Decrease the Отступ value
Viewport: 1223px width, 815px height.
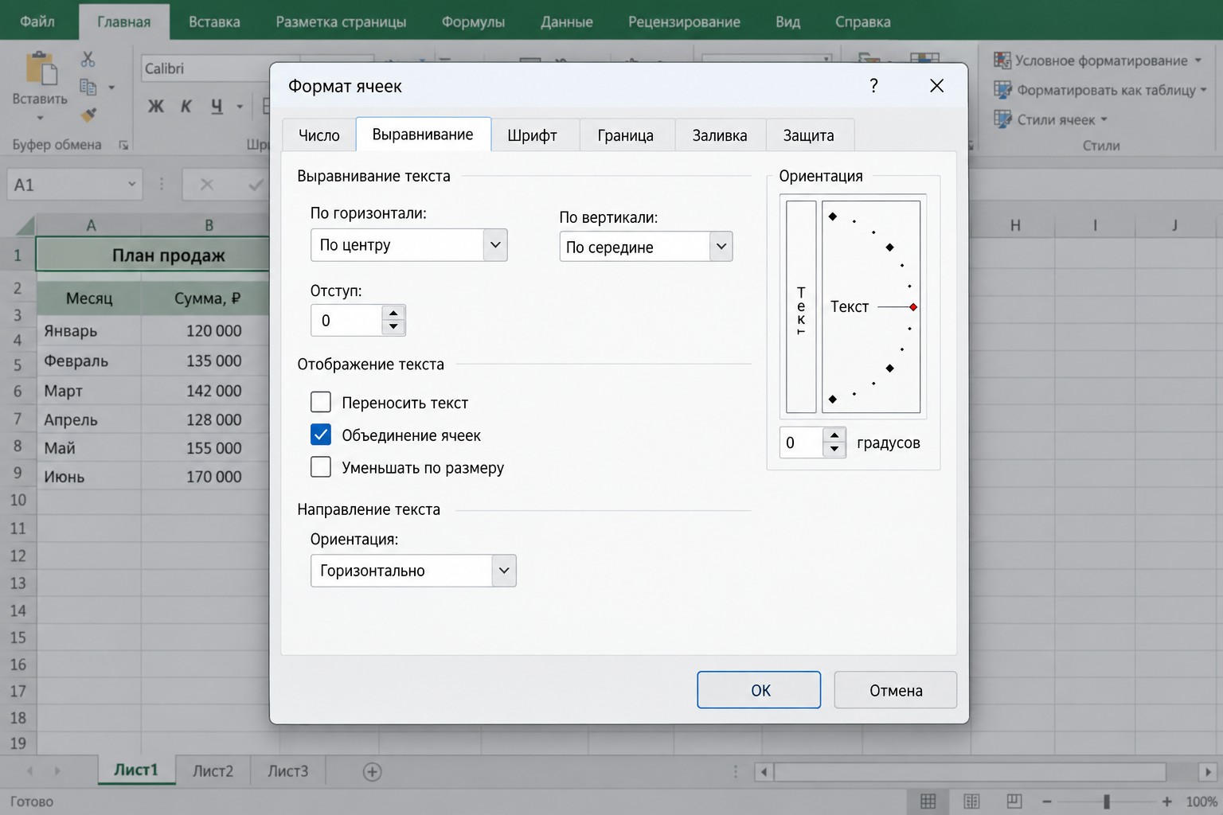pos(393,327)
